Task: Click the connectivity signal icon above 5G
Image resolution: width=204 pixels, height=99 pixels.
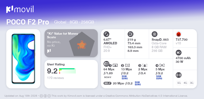Action: pos(179,75)
